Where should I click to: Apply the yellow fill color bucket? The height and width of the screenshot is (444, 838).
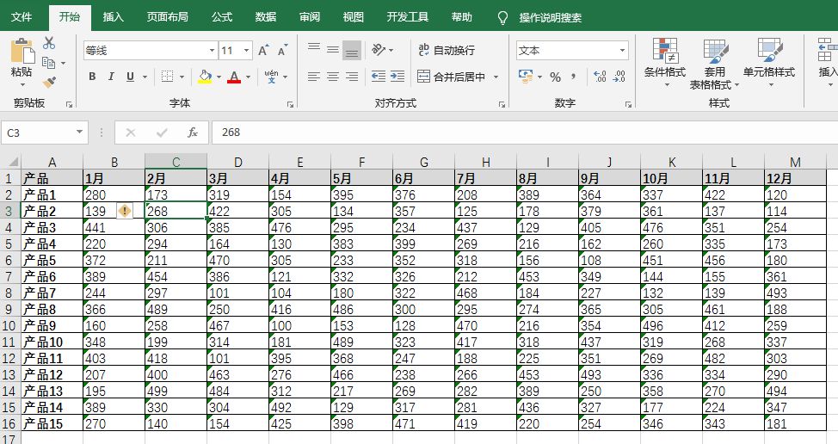point(205,77)
